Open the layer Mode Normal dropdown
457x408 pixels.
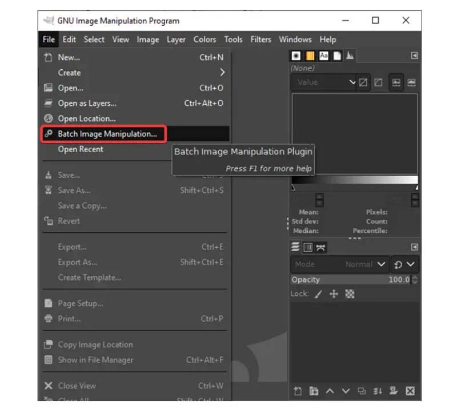339,264
